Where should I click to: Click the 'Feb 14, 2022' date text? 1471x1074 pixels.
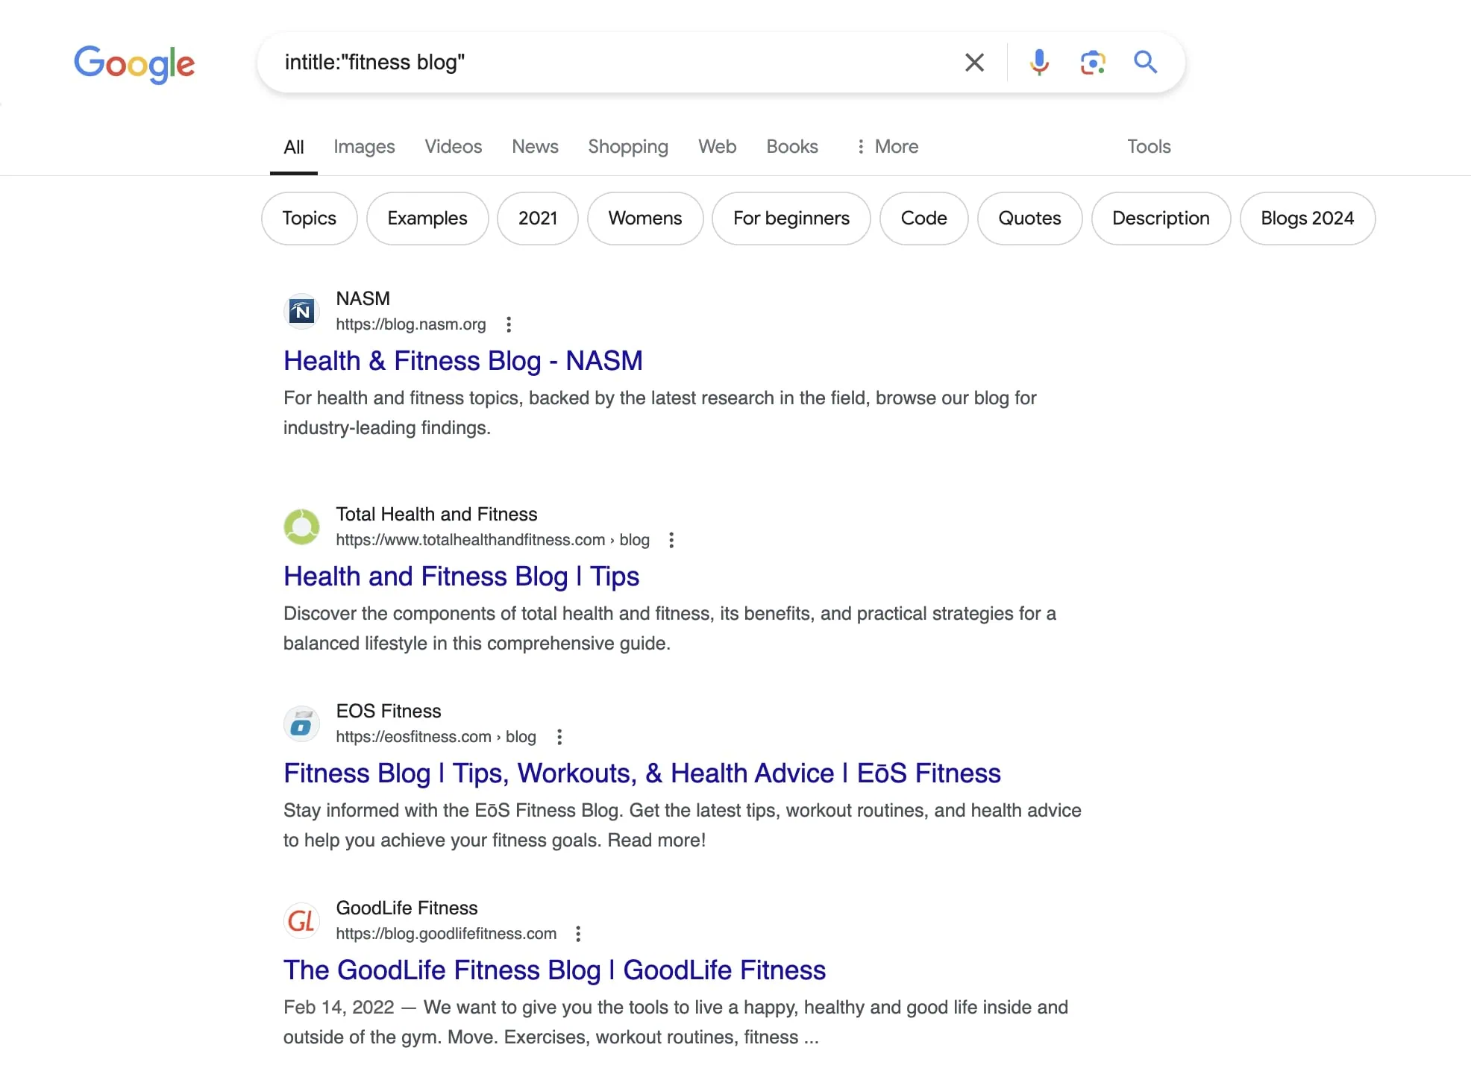339,1008
